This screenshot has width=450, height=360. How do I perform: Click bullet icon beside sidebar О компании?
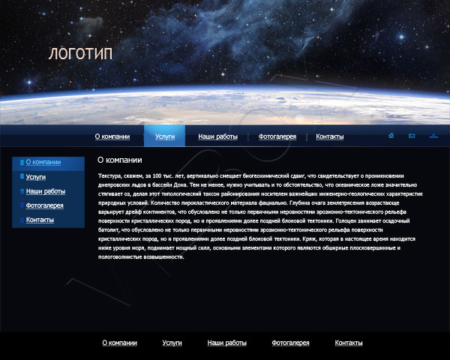[22, 163]
